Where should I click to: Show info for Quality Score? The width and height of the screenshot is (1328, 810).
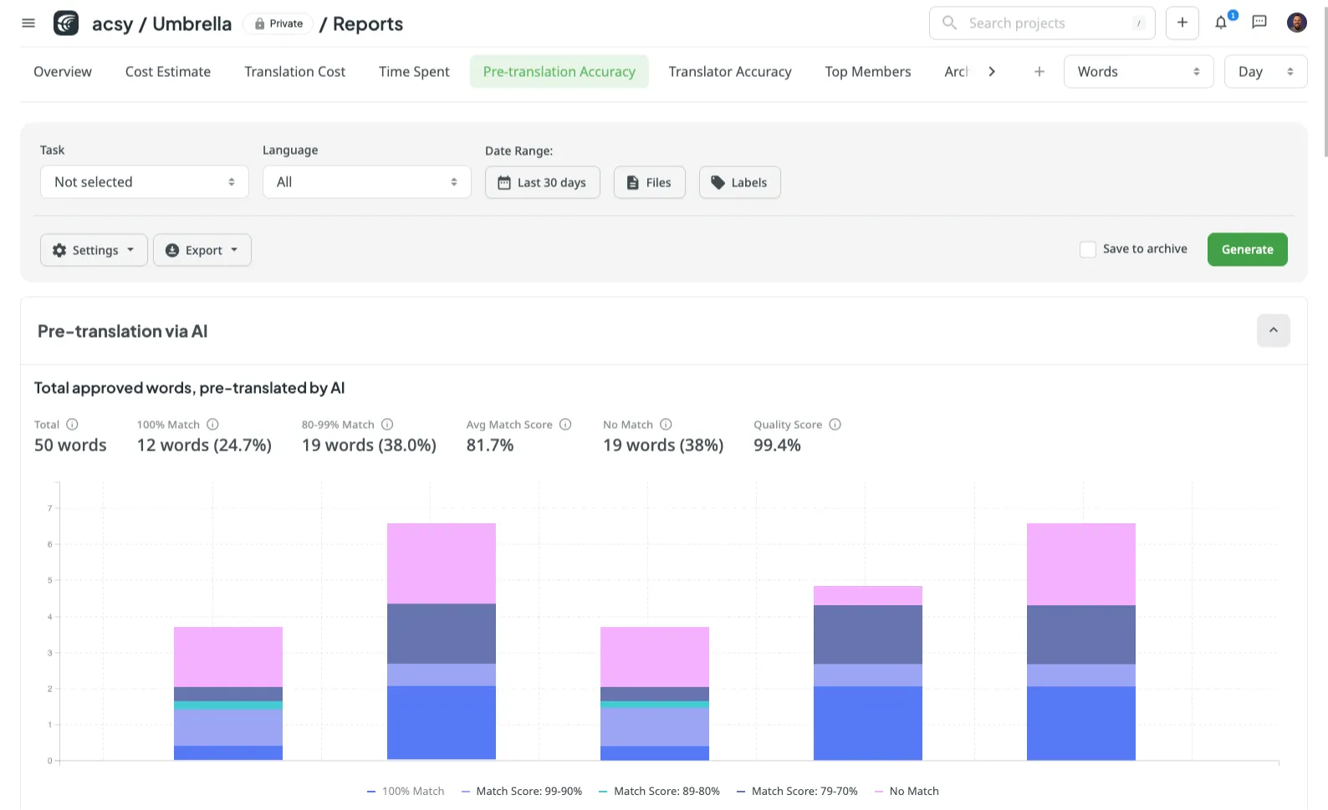(x=835, y=425)
